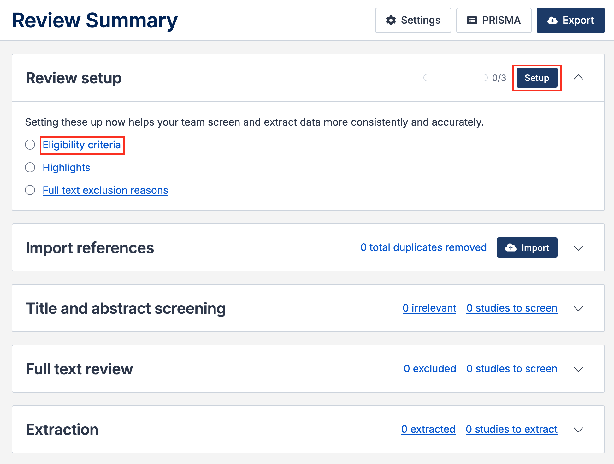The height and width of the screenshot is (464, 614).
Task: Open 0 studies to screen in title screening
Action: pos(512,308)
